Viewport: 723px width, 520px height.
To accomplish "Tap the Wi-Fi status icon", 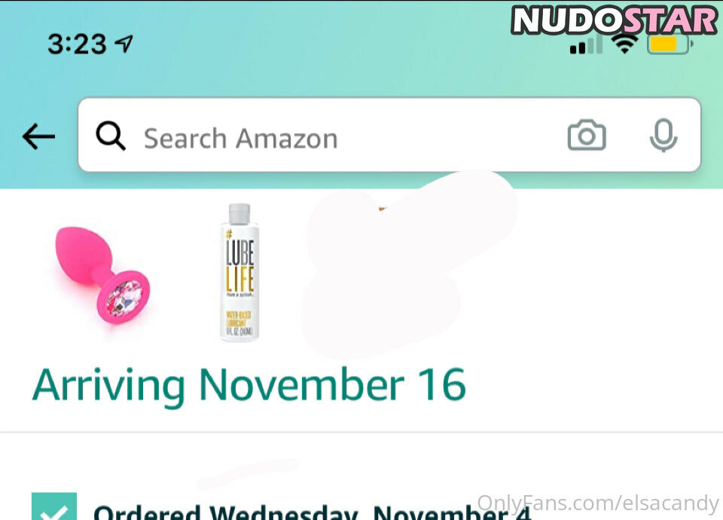I will [x=624, y=44].
